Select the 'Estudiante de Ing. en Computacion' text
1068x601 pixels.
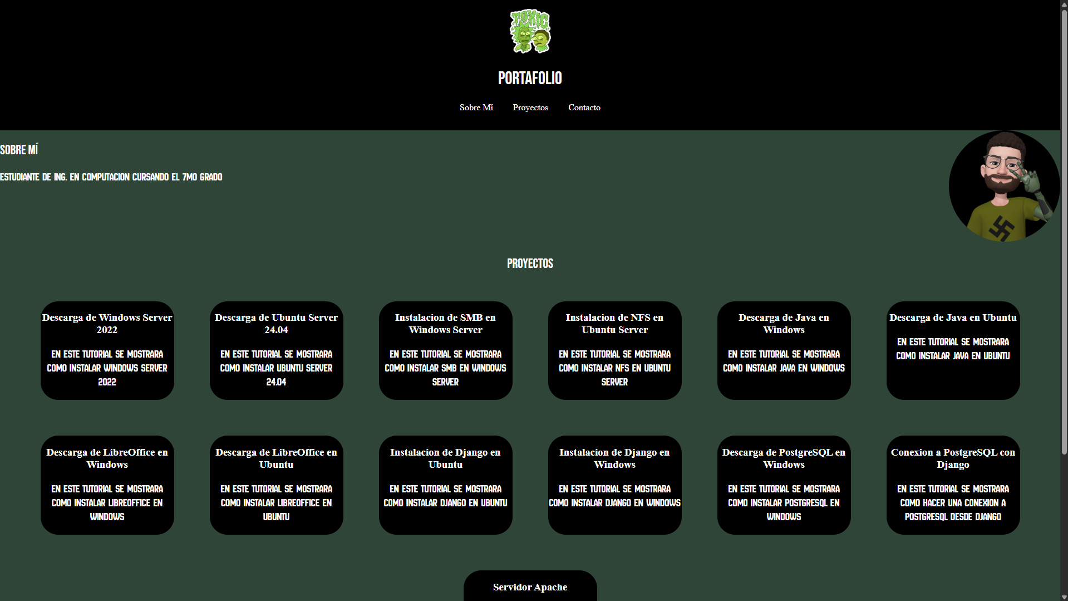(111, 177)
